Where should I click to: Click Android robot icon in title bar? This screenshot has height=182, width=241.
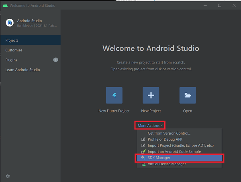point(5,6)
